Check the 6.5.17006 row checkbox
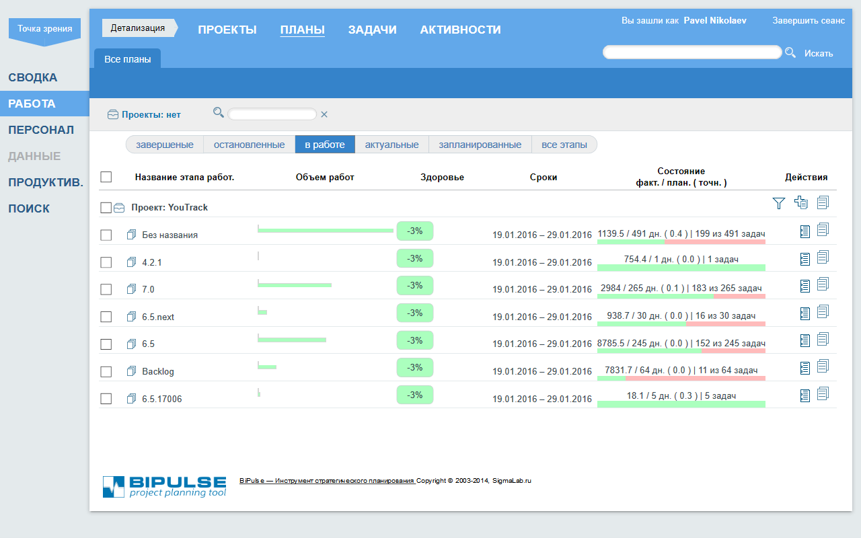The width and height of the screenshot is (861, 538). 106,399
